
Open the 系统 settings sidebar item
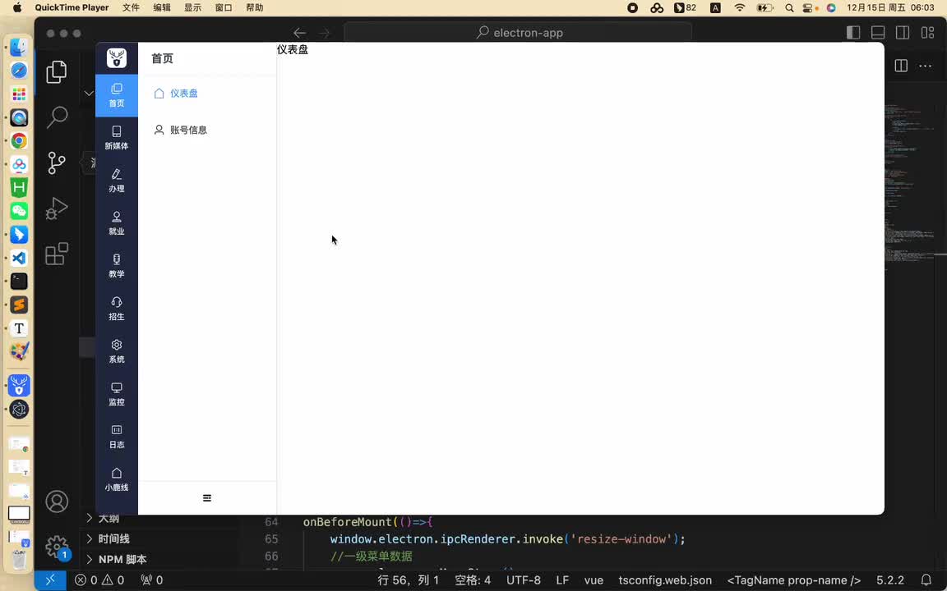(117, 351)
